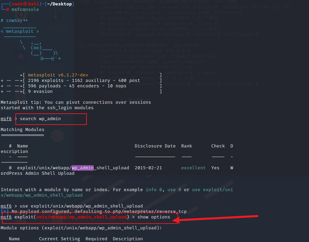Click the 'Required' column header
Screen dimensions: 309x242
[96, 239]
